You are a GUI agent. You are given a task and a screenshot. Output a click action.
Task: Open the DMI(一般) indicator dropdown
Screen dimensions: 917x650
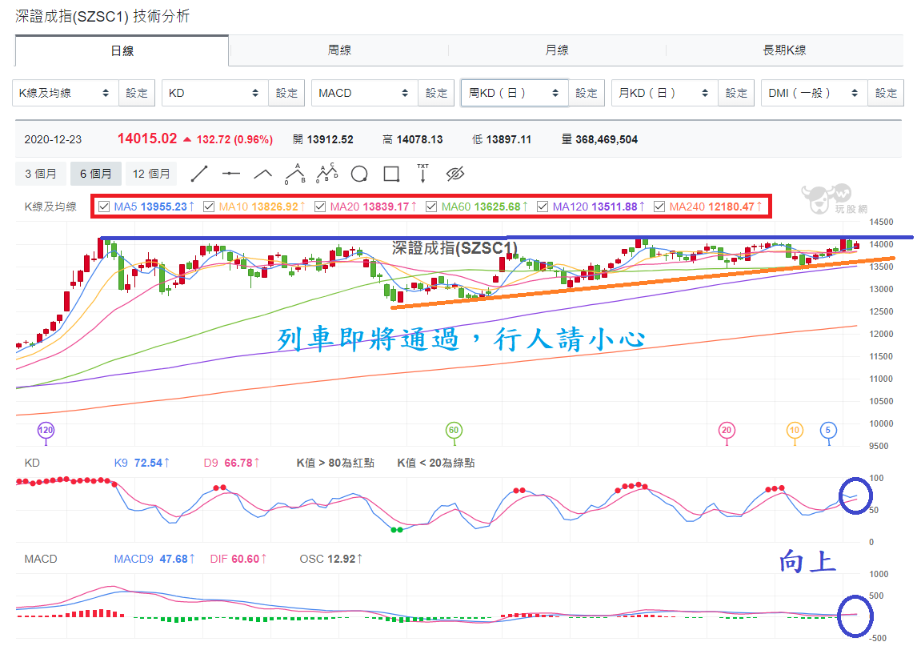pyautogui.click(x=814, y=93)
